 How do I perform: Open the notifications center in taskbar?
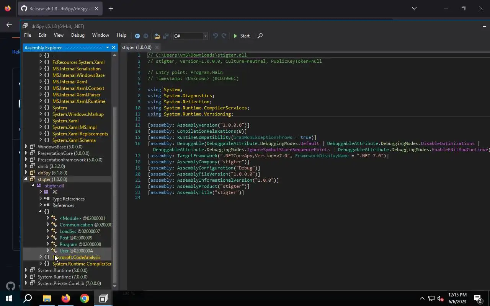point(478,298)
